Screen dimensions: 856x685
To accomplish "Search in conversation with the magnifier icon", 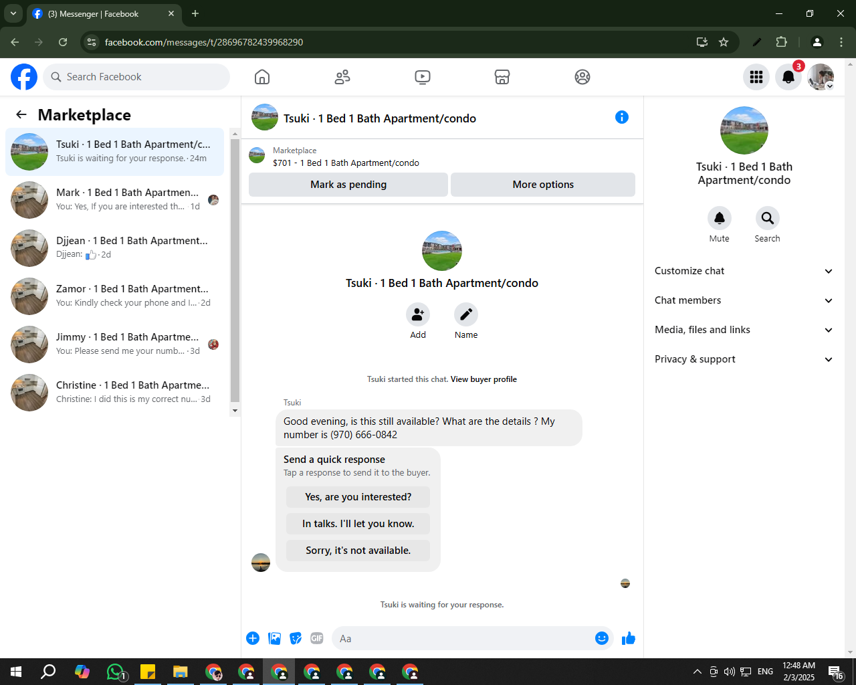I will point(768,218).
